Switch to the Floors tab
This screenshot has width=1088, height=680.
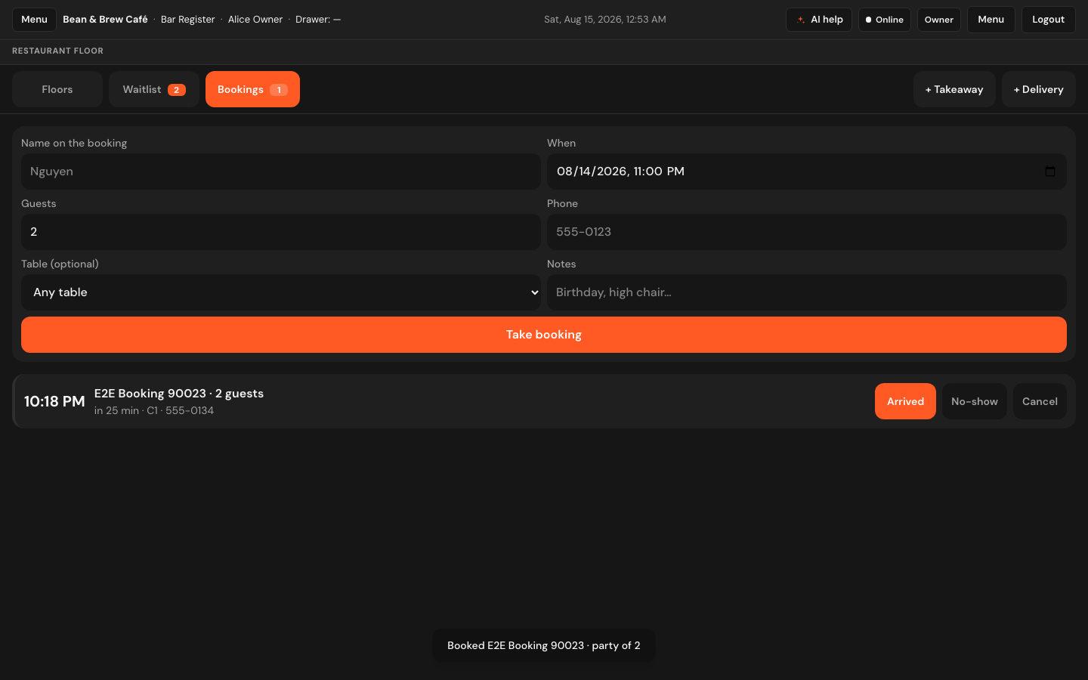[57, 89]
